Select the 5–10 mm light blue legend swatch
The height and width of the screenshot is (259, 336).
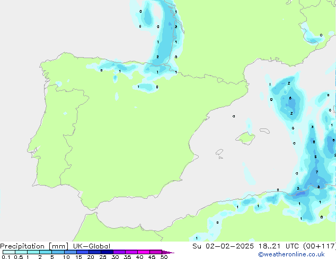tap(58, 252)
